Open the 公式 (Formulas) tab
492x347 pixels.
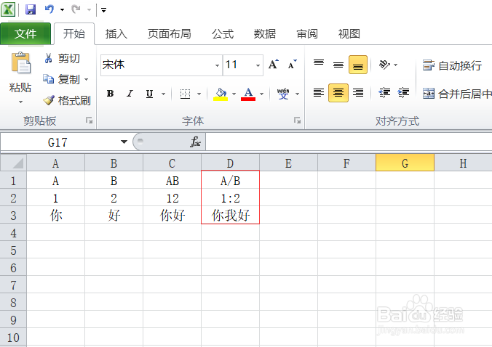point(223,33)
